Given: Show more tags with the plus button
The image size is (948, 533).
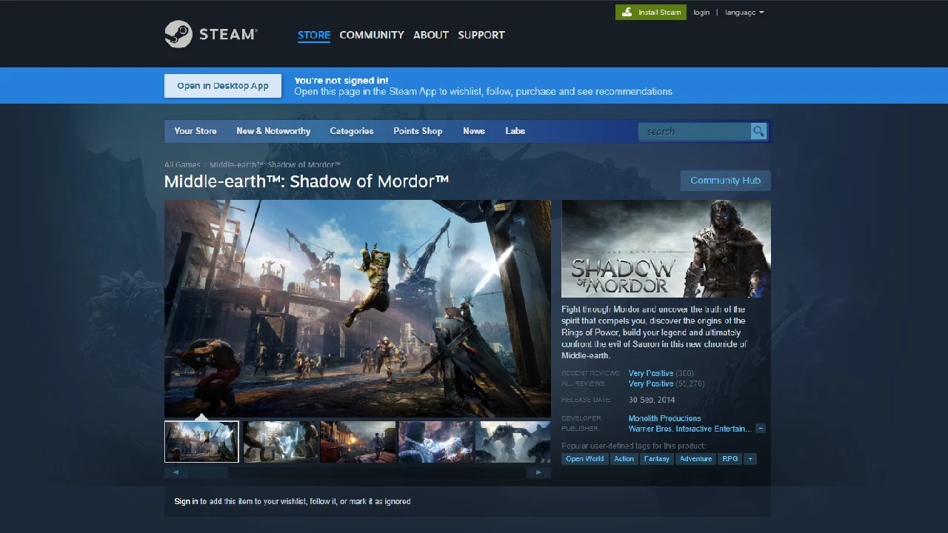Looking at the screenshot, I should (750, 458).
